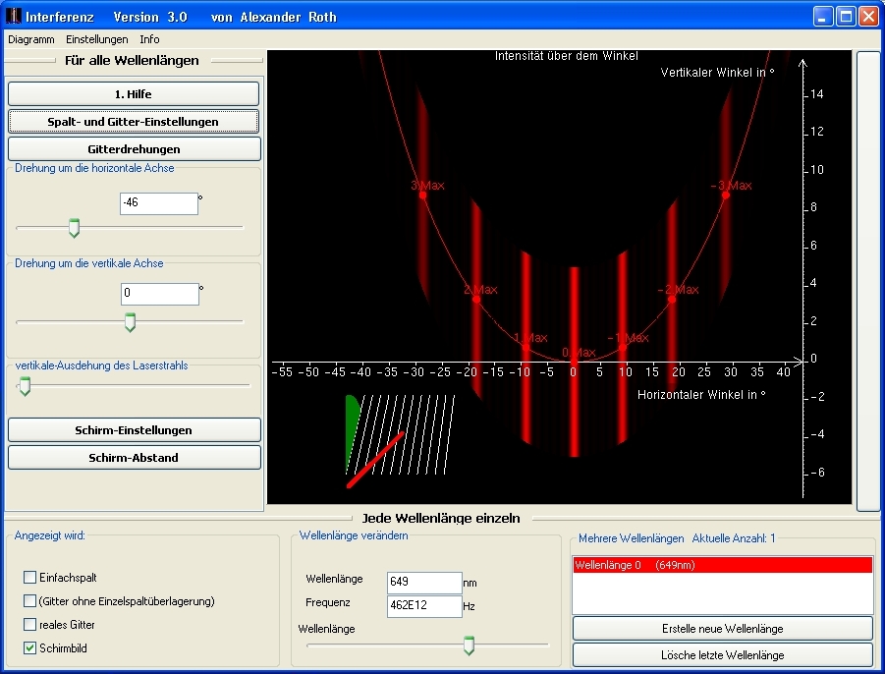The height and width of the screenshot is (674, 885).
Task: Expand the Schirm-Einstellungen section
Action: (134, 430)
